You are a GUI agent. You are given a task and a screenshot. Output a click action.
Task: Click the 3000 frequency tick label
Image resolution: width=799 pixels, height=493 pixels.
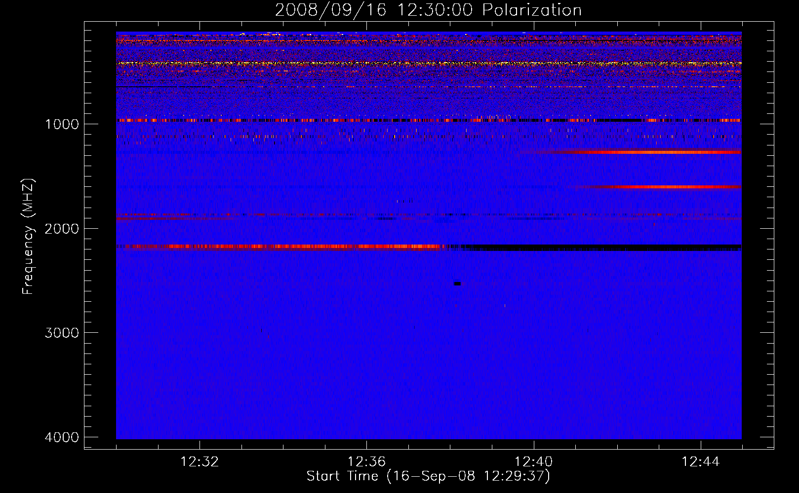pyautogui.click(x=62, y=333)
